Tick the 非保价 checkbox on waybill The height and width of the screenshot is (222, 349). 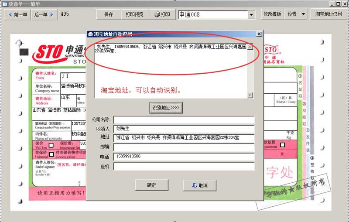point(51,154)
